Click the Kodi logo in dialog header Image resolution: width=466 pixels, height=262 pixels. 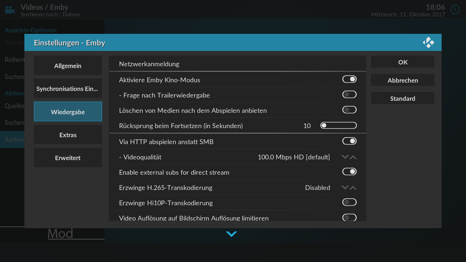(x=429, y=43)
